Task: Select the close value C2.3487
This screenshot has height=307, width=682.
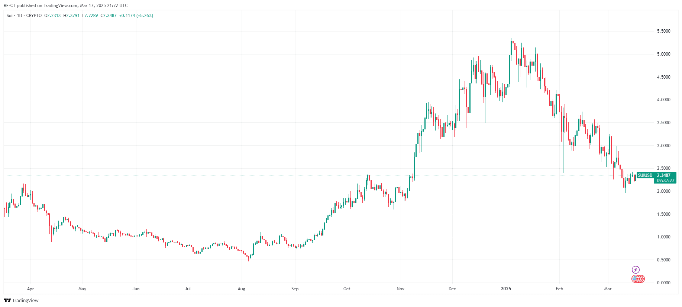Action: (109, 16)
